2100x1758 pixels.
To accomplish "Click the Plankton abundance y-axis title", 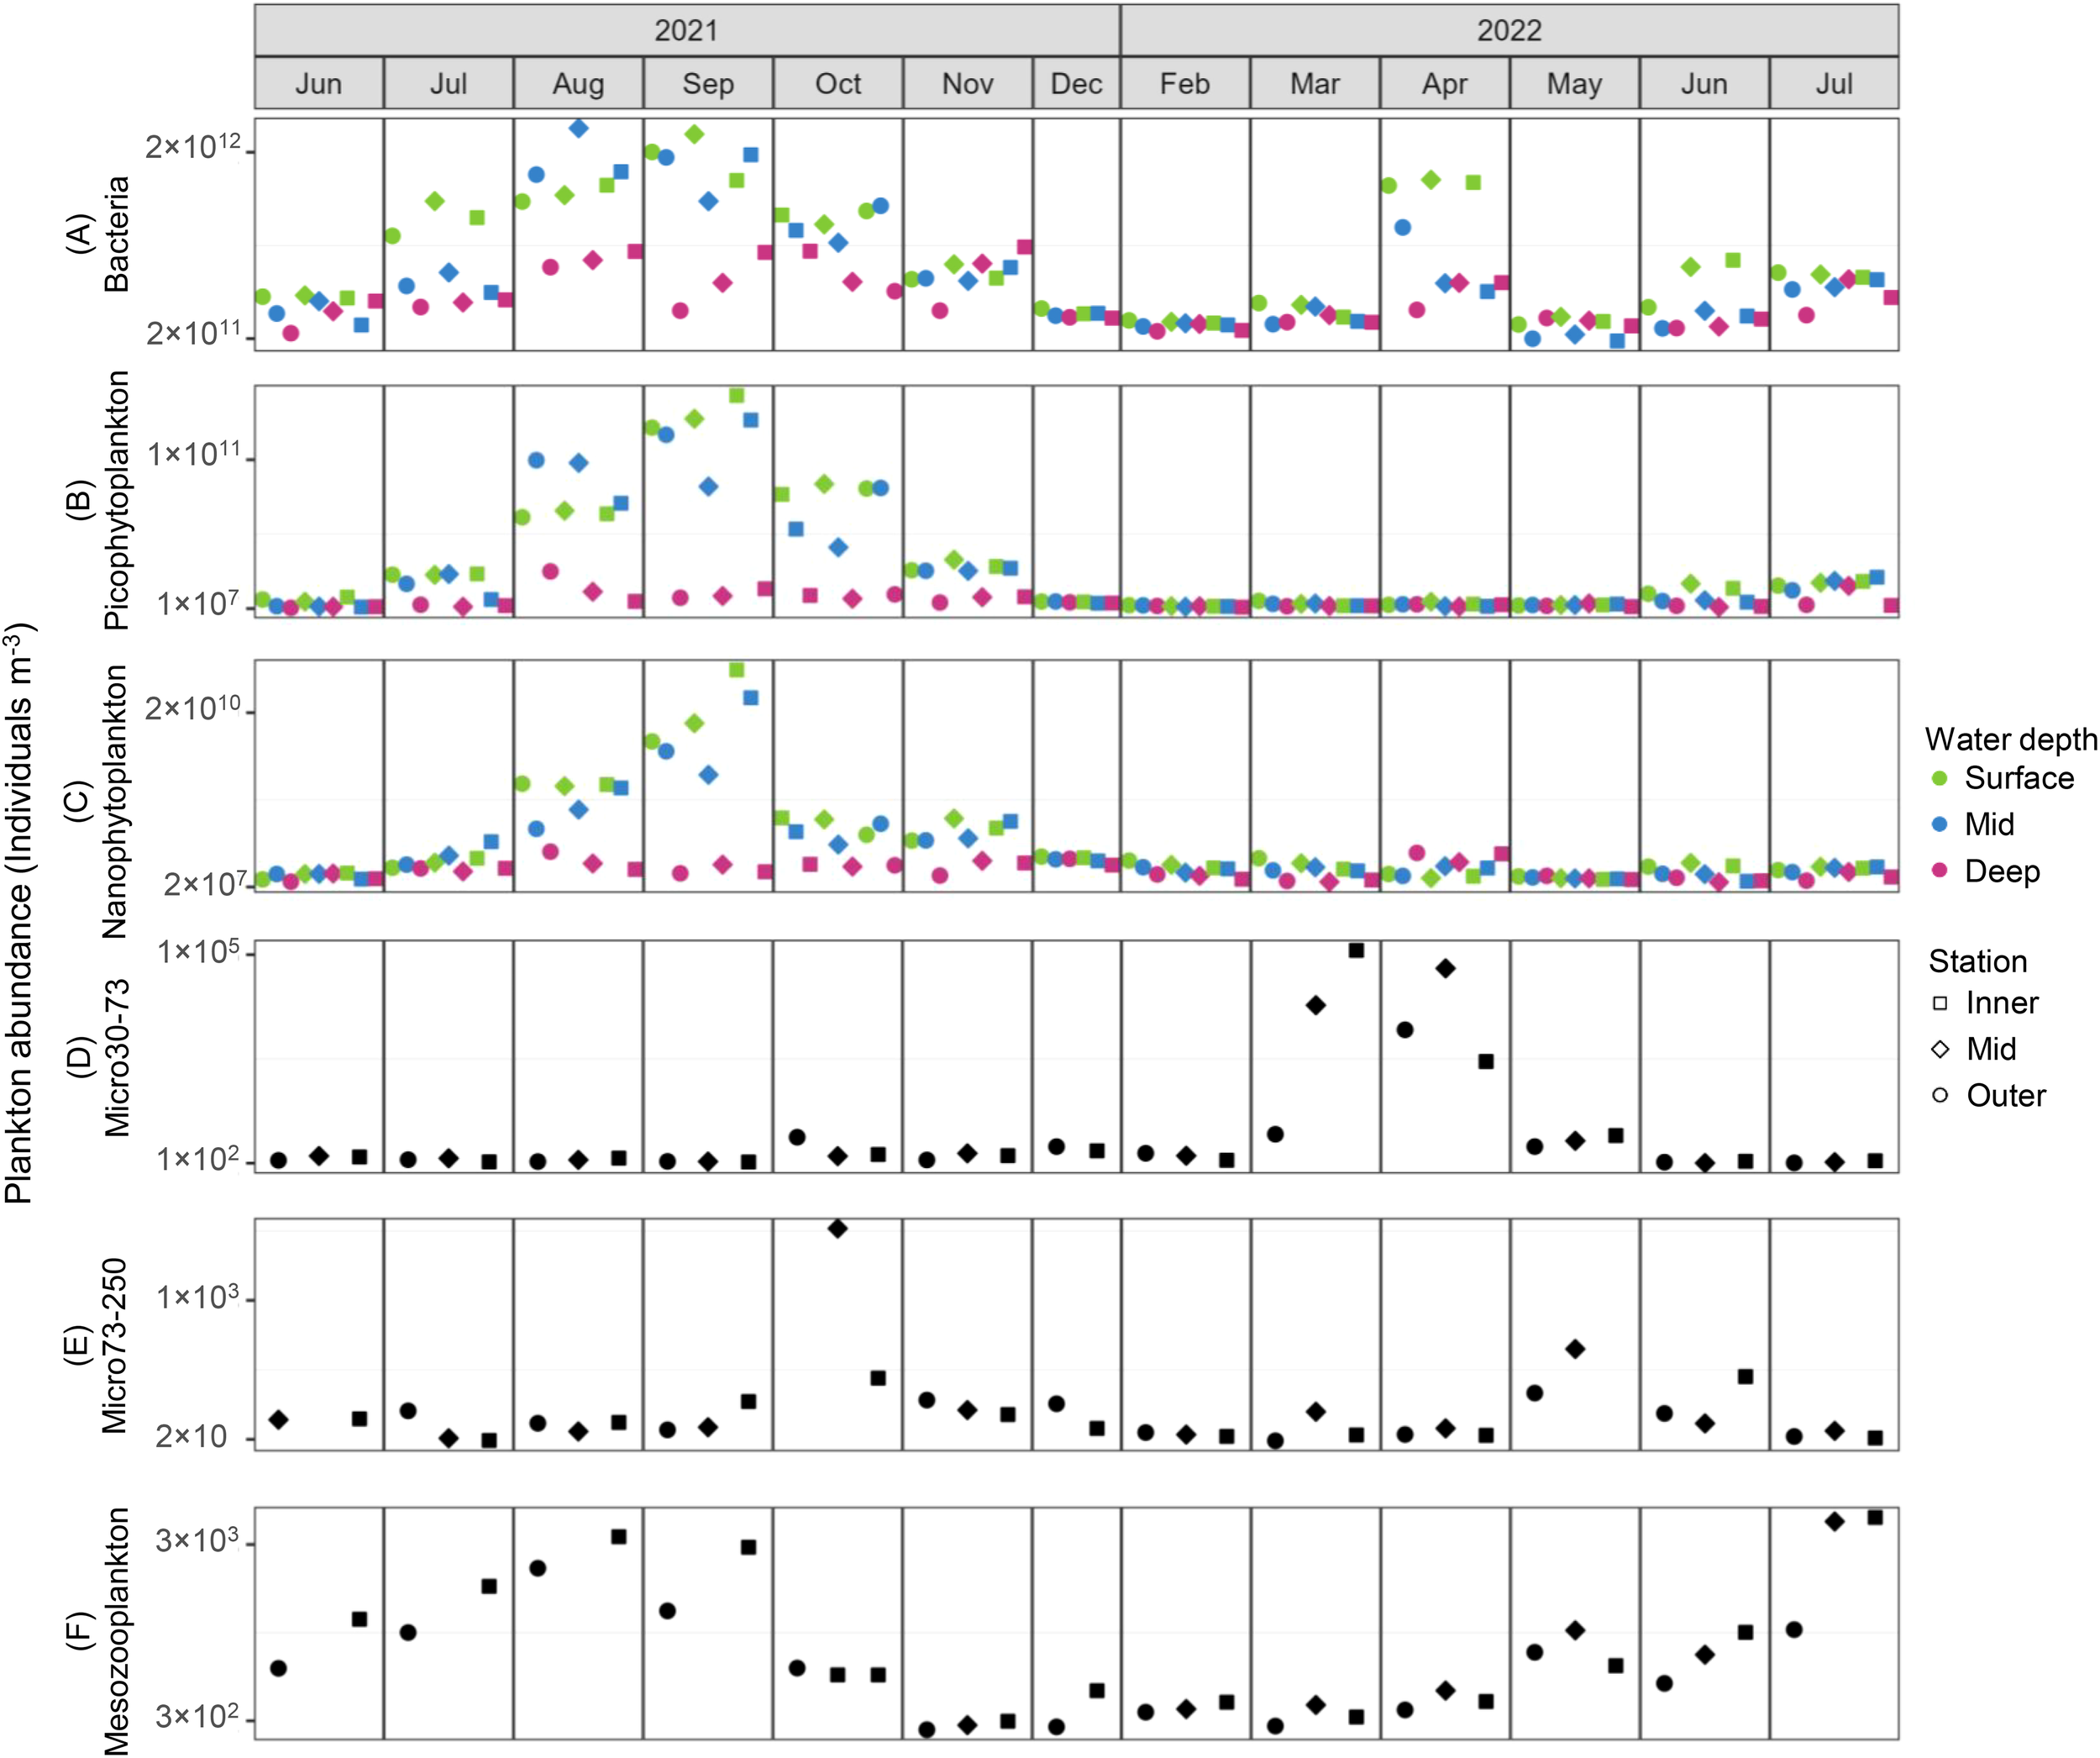I will [20, 913].
